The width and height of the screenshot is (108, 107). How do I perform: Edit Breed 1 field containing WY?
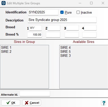pyautogui.click(x=36, y=28)
